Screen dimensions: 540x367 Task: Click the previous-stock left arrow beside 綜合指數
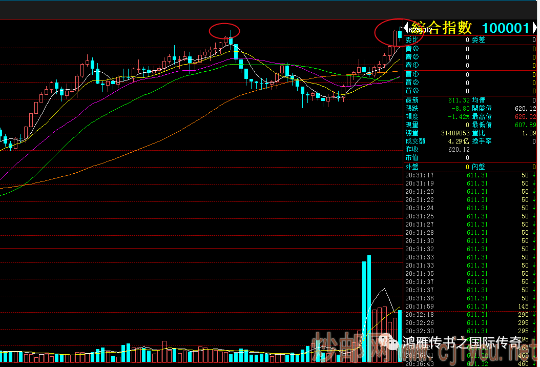point(406,28)
